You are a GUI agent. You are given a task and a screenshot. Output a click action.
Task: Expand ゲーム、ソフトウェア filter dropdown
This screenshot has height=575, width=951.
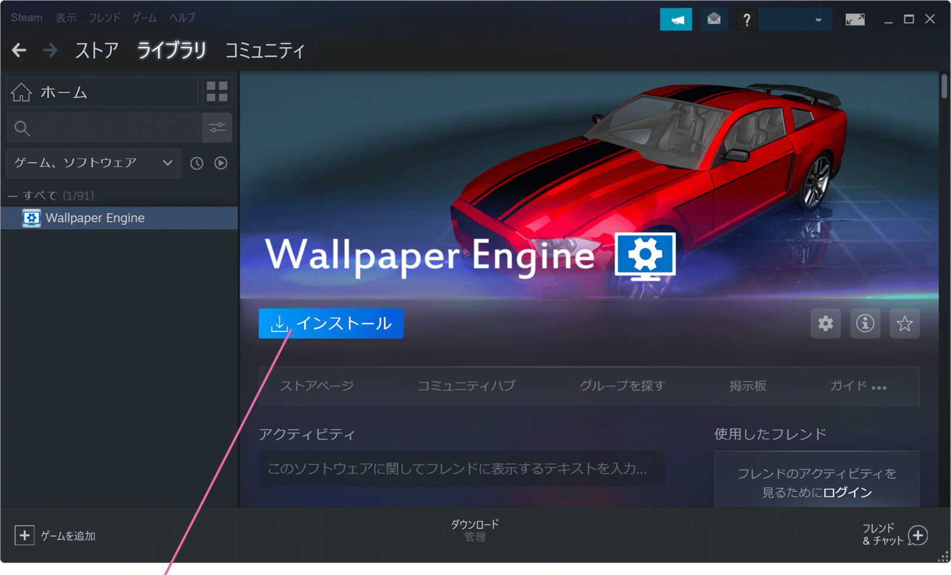(x=93, y=163)
